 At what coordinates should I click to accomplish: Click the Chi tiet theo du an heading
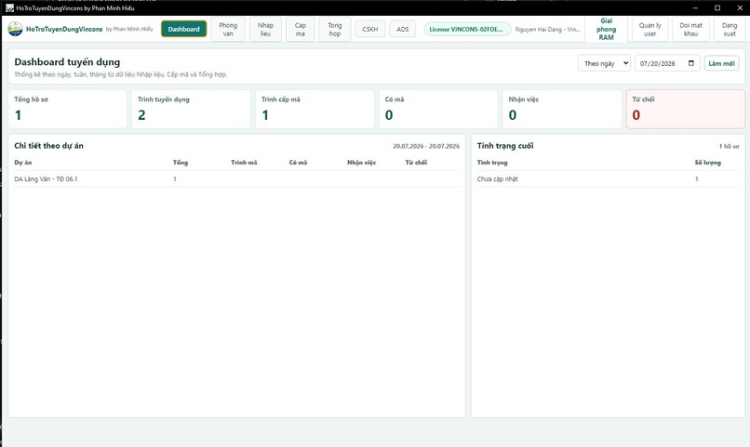[48, 146]
